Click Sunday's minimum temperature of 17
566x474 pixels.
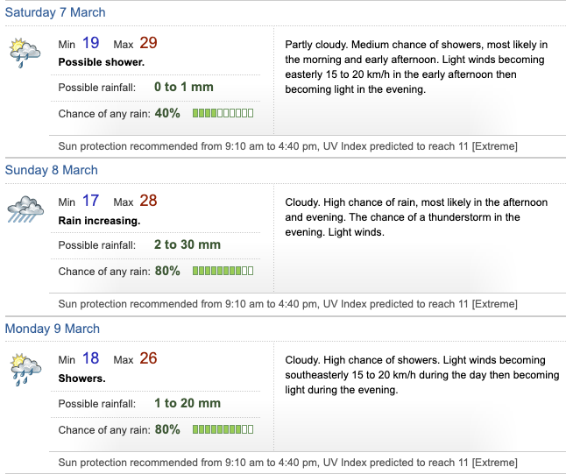point(91,202)
